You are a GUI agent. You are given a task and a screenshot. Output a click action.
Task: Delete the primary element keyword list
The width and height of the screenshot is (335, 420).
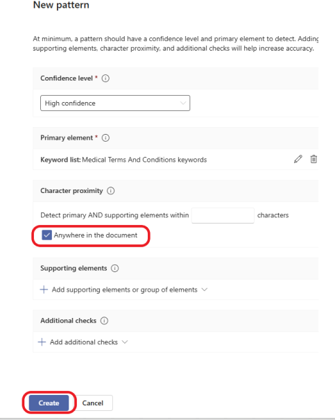(x=313, y=159)
